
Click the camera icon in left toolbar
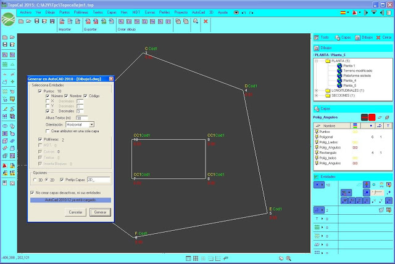(x=12, y=183)
